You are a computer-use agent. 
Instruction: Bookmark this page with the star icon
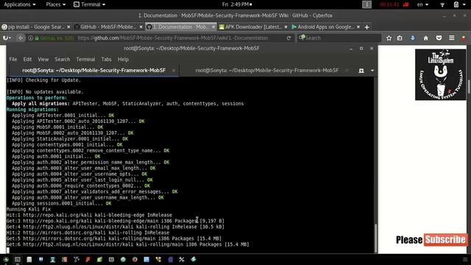[389, 38]
